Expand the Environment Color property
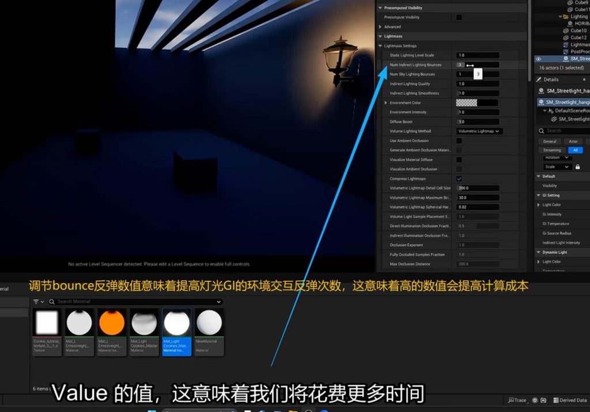The image size is (590, 412). tap(386, 103)
